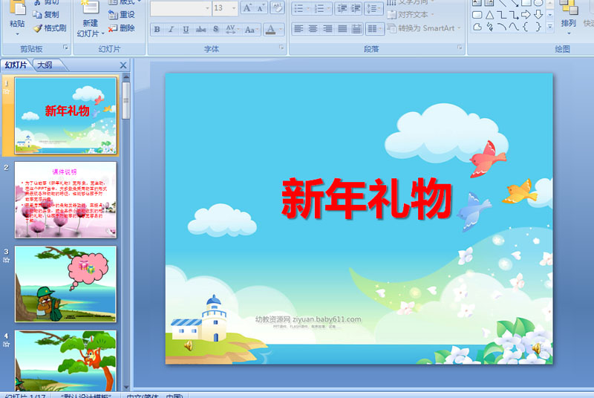Image resolution: width=594 pixels, height=398 pixels.
Task: Toggle Italic formatting
Action: 172,29
